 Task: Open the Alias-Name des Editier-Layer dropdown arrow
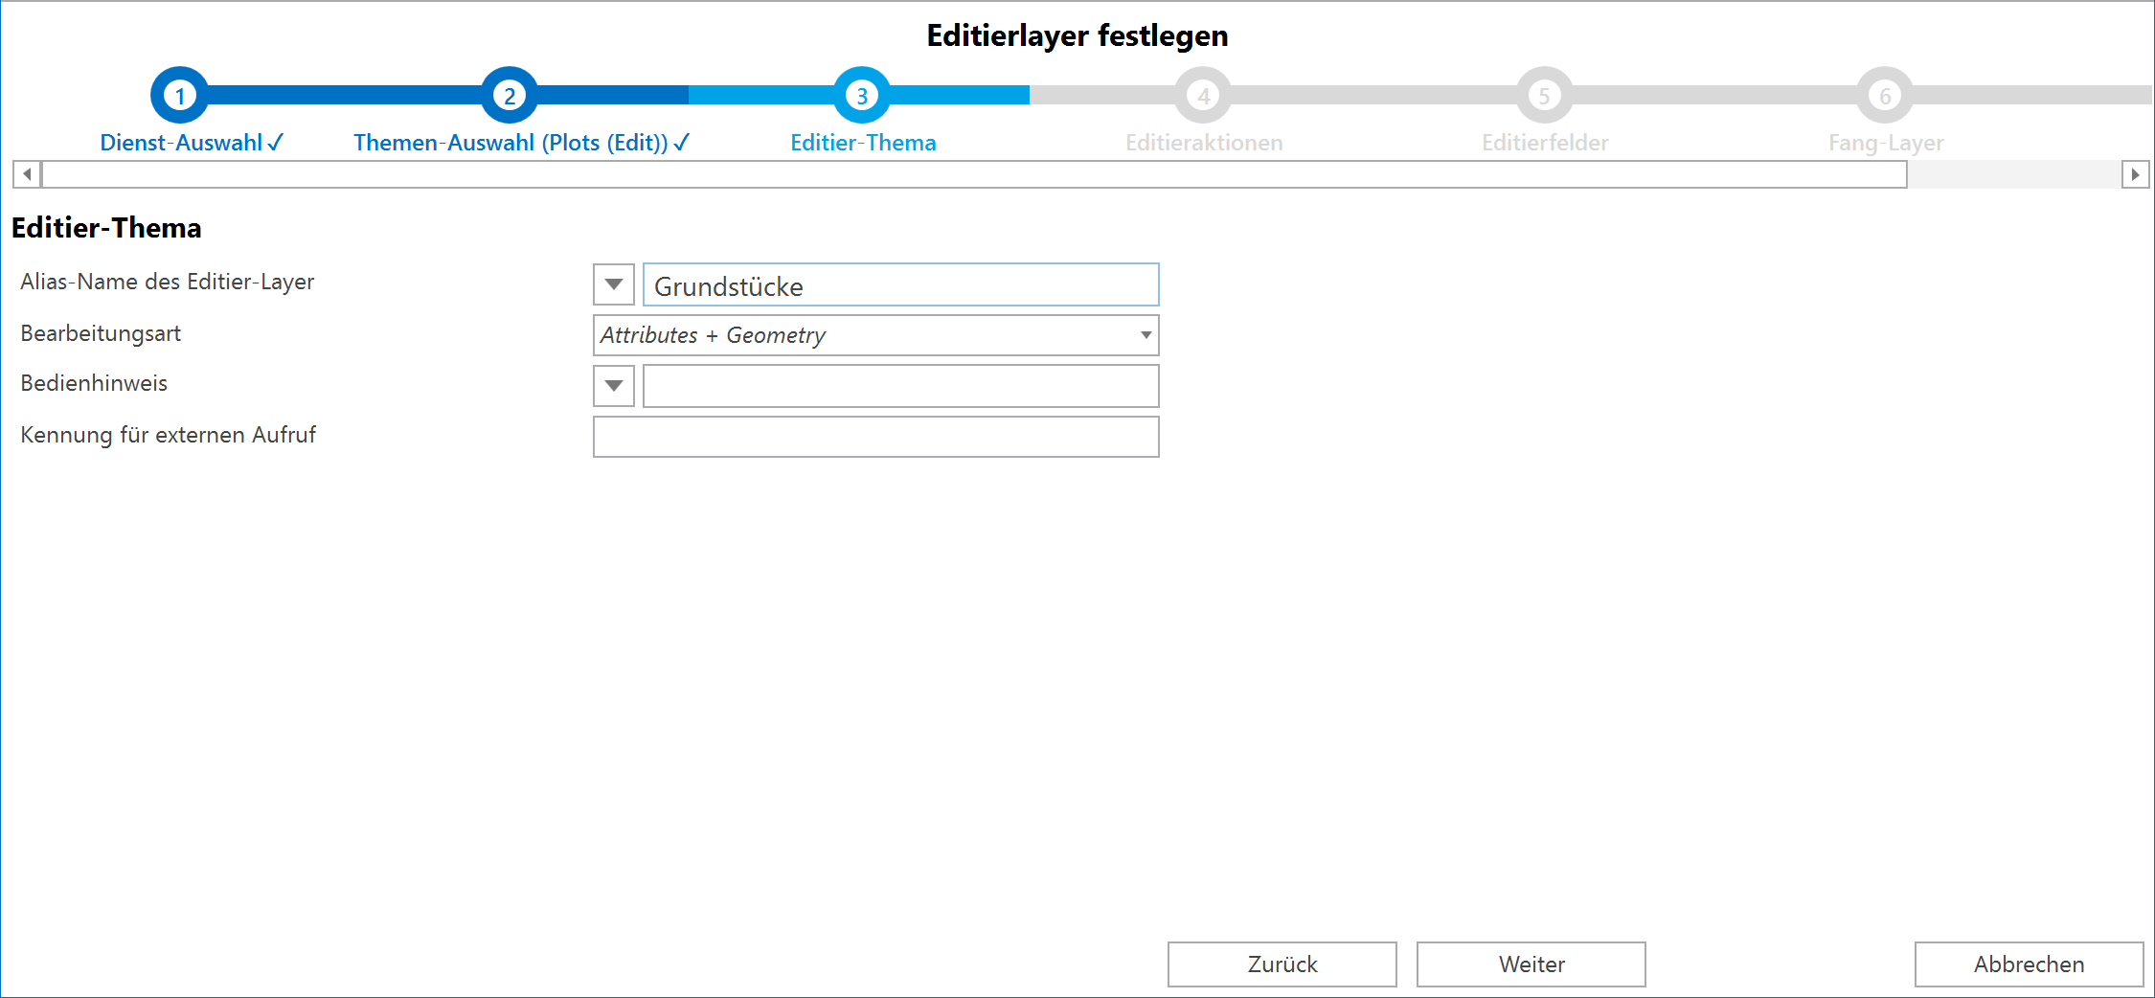pyautogui.click(x=613, y=284)
